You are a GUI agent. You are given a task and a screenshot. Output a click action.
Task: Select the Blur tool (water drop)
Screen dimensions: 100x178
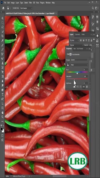[x=2, y=81]
